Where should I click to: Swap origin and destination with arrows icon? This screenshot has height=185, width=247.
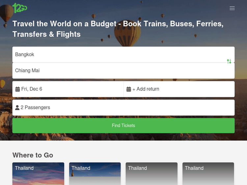coord(229,61)
